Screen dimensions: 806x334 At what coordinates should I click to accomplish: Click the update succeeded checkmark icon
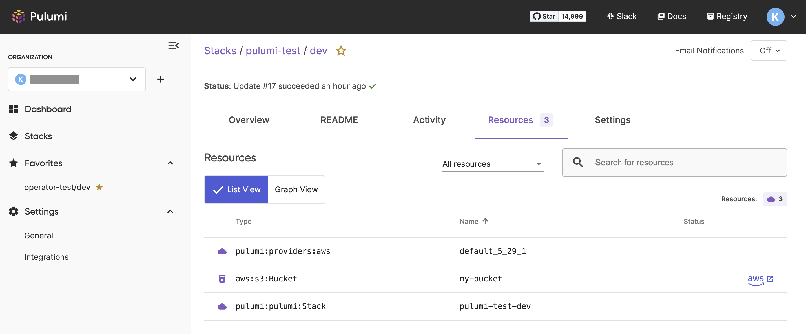[x=373, y=86]
